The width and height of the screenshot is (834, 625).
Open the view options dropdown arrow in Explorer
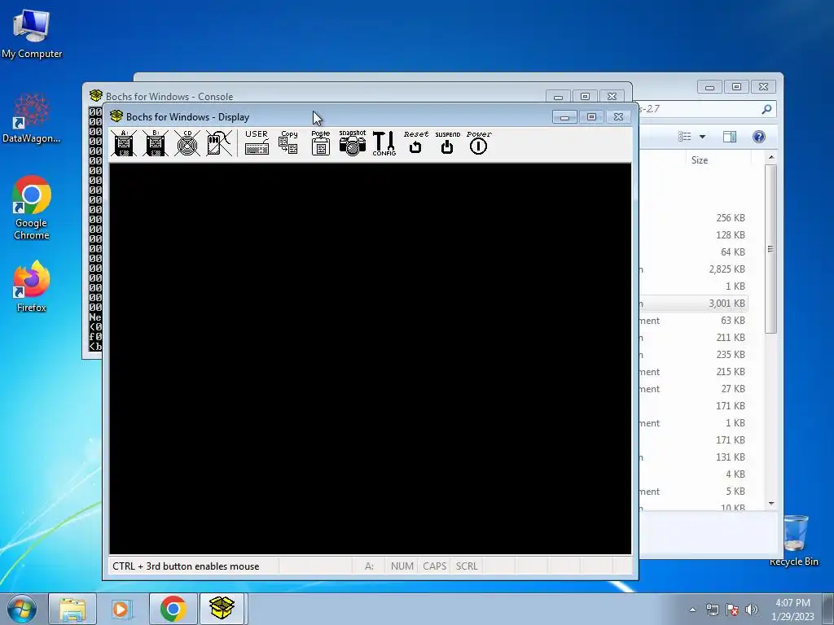[702, 137]
